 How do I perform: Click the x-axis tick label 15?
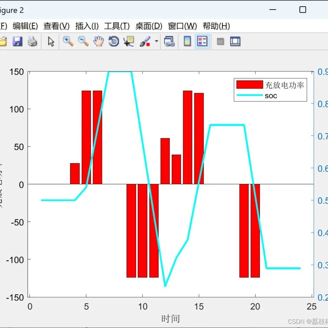199,307
